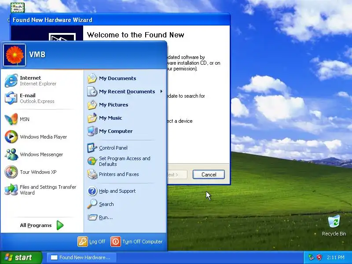Select Recycle Bin on desktop

coord(334,225)
